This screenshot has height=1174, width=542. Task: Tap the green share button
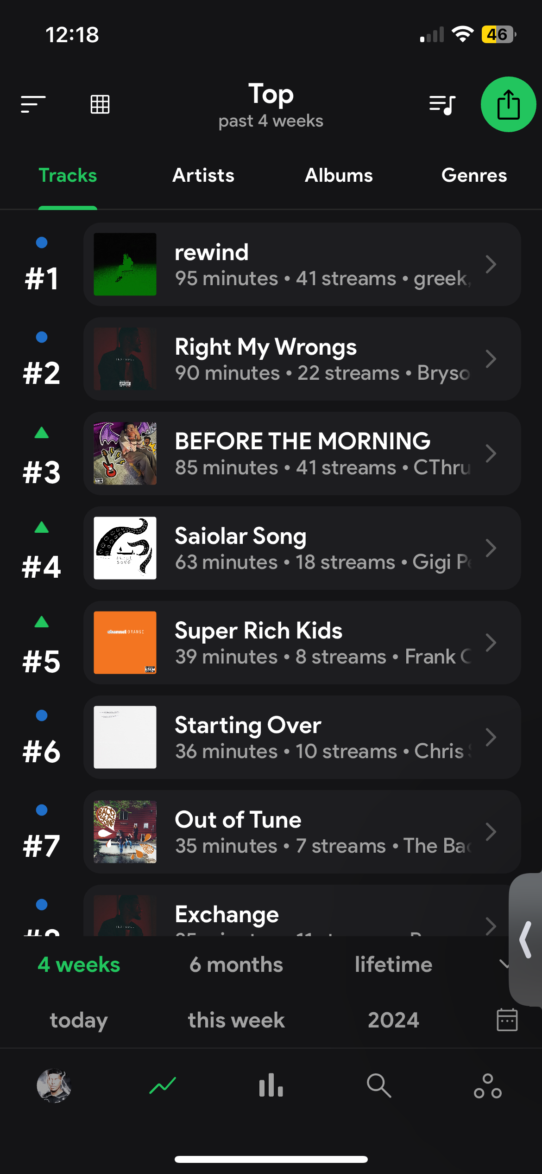click(x=508, y=104)
